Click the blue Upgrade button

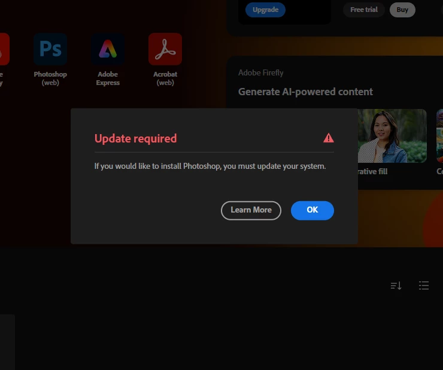(x=265, y=10)
